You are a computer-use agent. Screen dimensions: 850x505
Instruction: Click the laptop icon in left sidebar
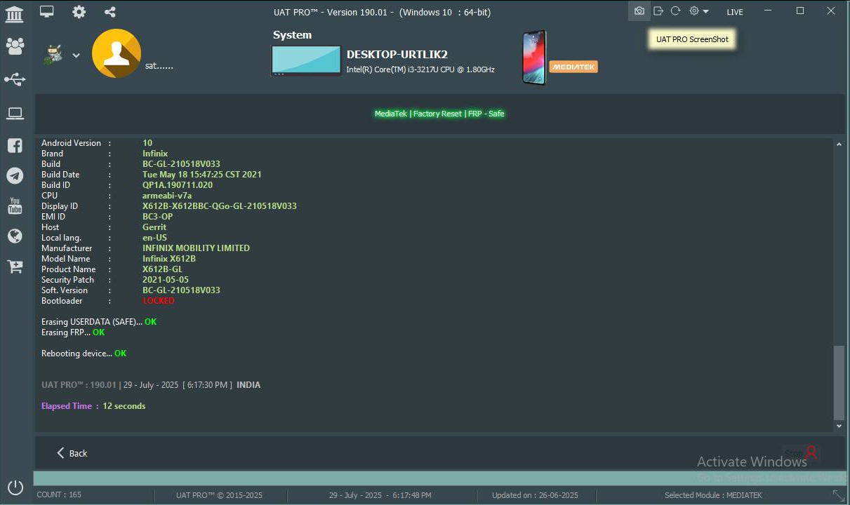[15, 113]
